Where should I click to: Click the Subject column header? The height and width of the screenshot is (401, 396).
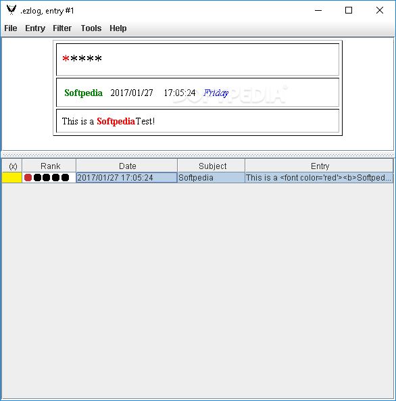coord(211,166)
